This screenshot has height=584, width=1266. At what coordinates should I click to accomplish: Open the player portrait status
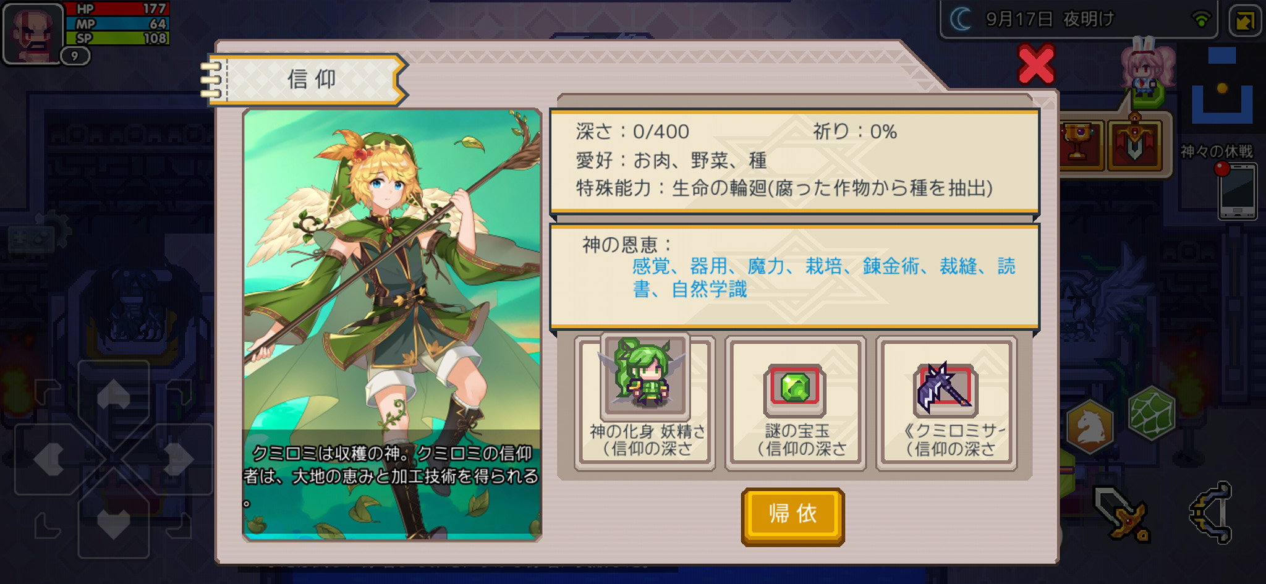(x=34, y=33)
